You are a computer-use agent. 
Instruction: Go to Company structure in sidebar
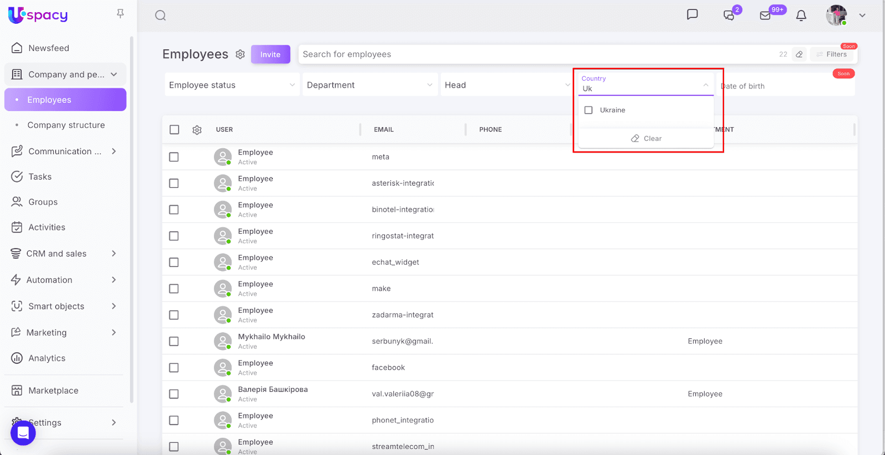coord(66,125)
